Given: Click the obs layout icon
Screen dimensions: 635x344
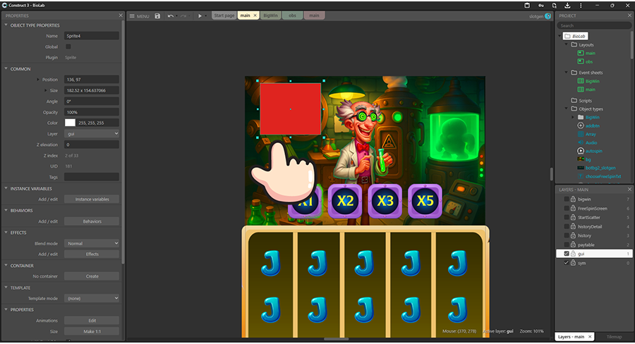Looking at the screenshot, I should point(581,61).
